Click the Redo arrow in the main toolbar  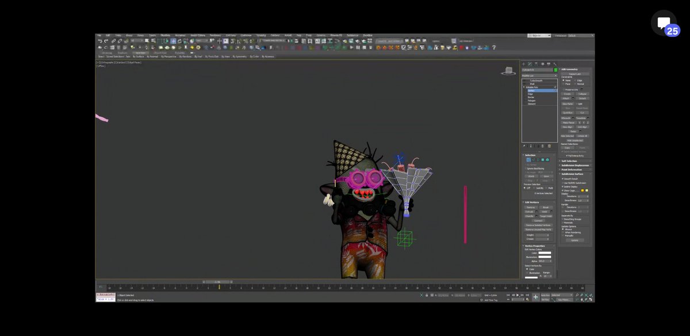[x=106, y=41]
